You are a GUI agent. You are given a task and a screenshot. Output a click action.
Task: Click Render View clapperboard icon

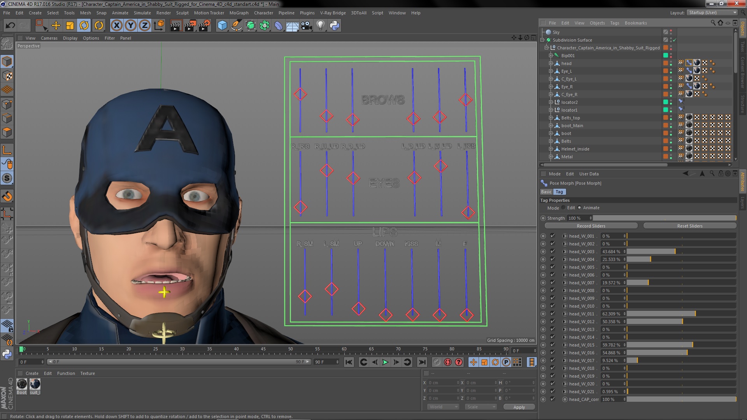(176, 26)
